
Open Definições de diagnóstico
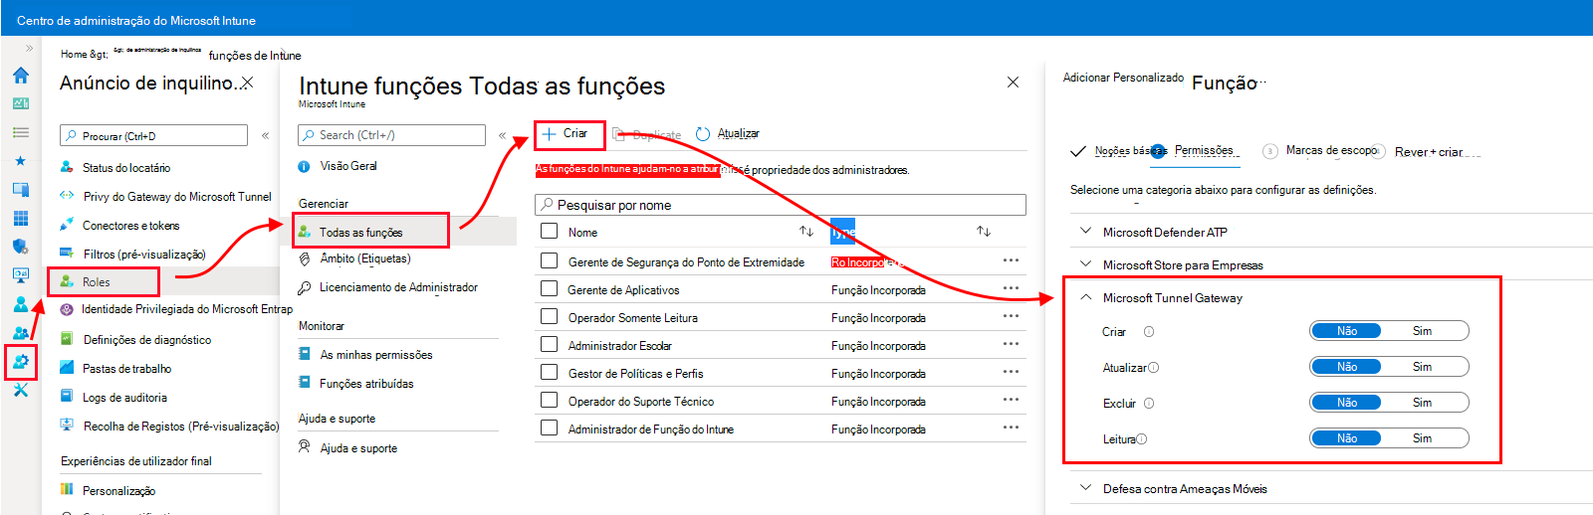[147, 340]
